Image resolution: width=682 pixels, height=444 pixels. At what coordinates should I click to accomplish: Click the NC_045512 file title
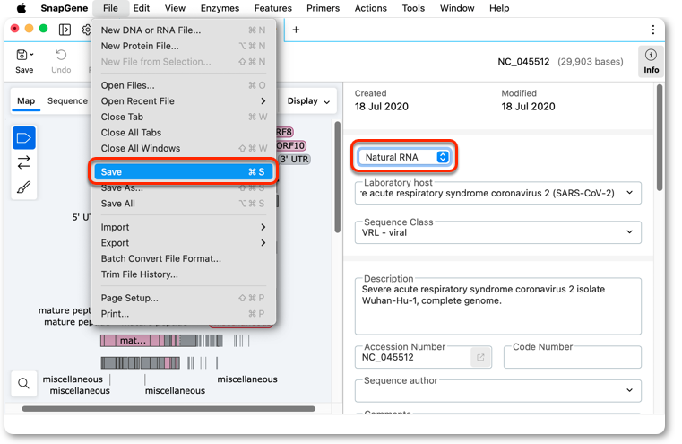[523, 62]
